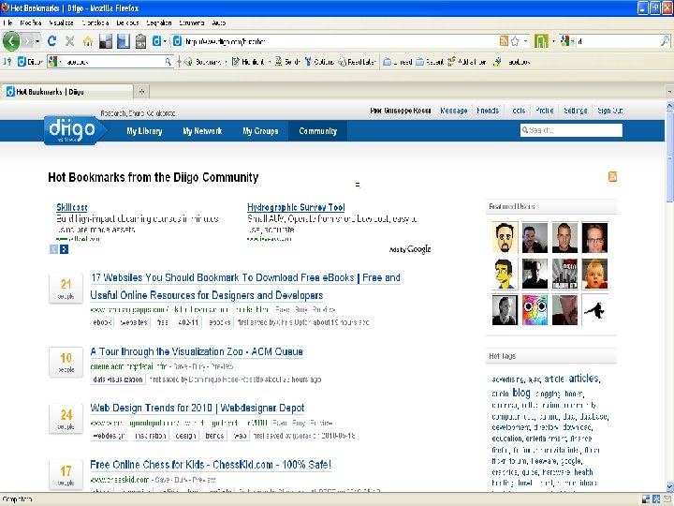Click the gray clipboard toolbar icon
Image resolution: width=674 pixels, height=506 pixels.
click(140, 41)
